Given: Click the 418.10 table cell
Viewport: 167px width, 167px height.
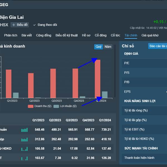Looking at the screenshot, I should [106, 139].
